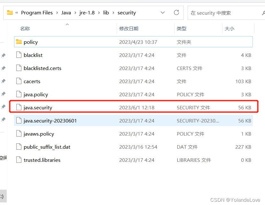The height and width of the screenshot is (205, 265).
Task: Click the pin icon beside java.security-20230601 row
Action: click(x=4, y=119)
